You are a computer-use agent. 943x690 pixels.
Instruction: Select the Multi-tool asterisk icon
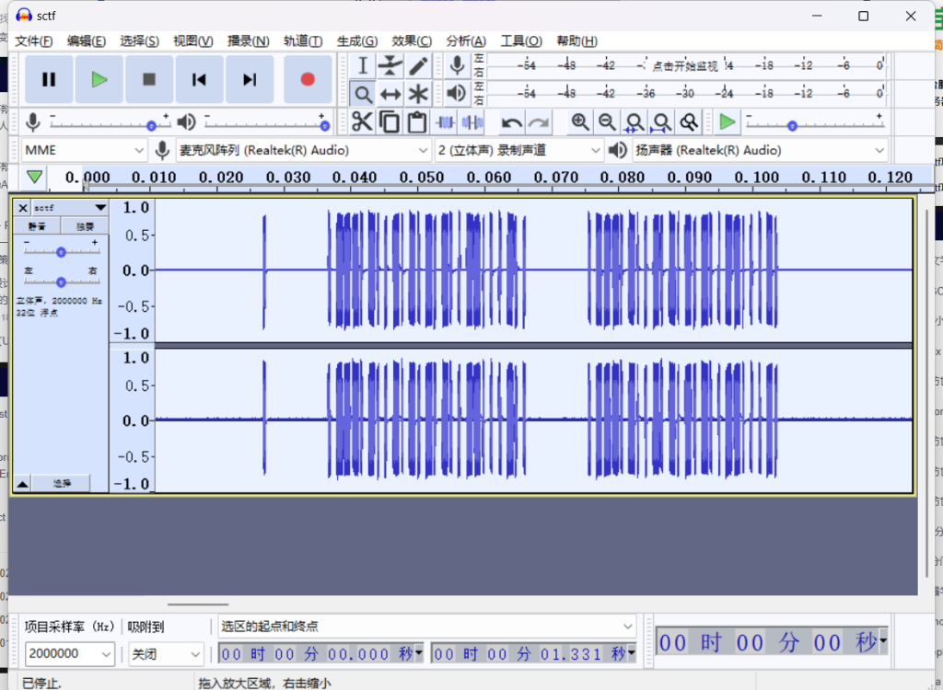click(x=418, y=94)
